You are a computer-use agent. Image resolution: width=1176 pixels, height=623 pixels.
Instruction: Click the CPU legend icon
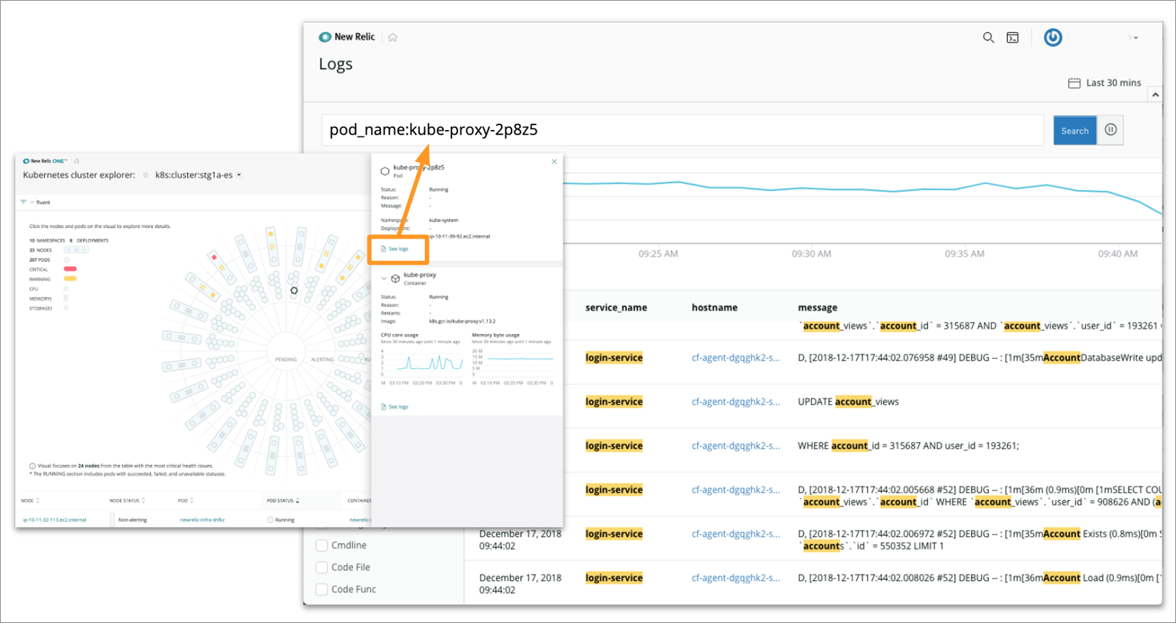click(66, 289)
